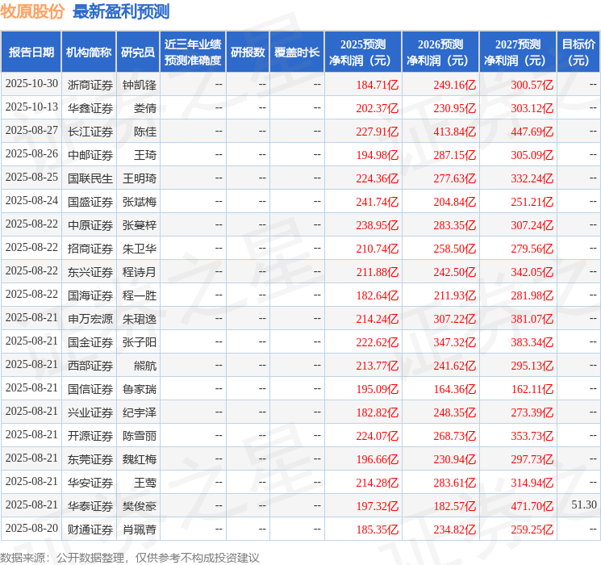Click the 2026预测净利润 column header
601x565 pixels.
click(440, 52)
